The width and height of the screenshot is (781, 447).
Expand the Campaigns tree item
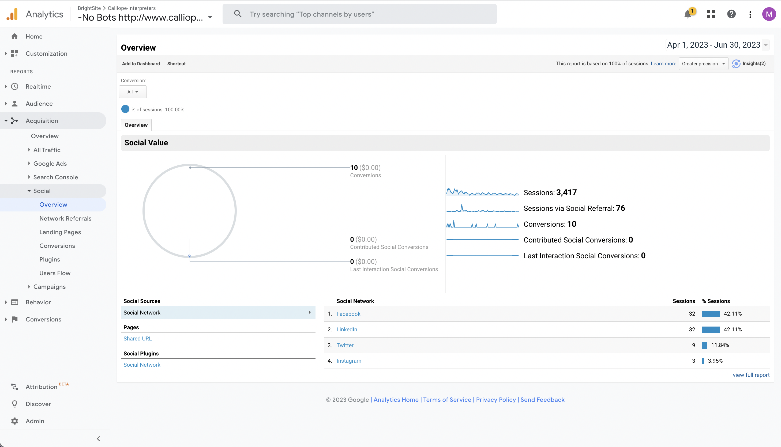click(x=29, y=286)
